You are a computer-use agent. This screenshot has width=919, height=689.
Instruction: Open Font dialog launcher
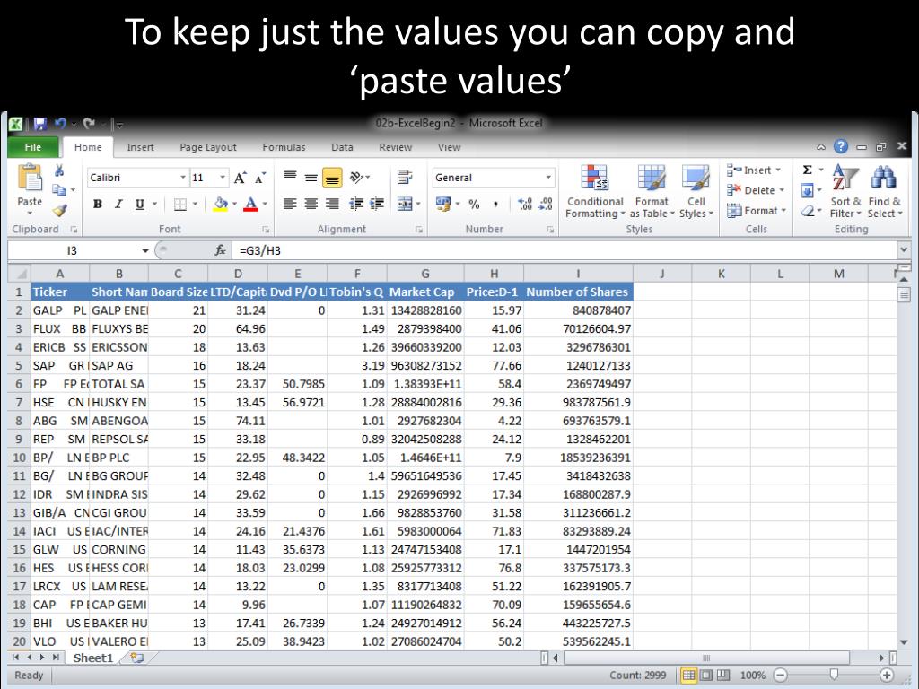tap(266, 230)
